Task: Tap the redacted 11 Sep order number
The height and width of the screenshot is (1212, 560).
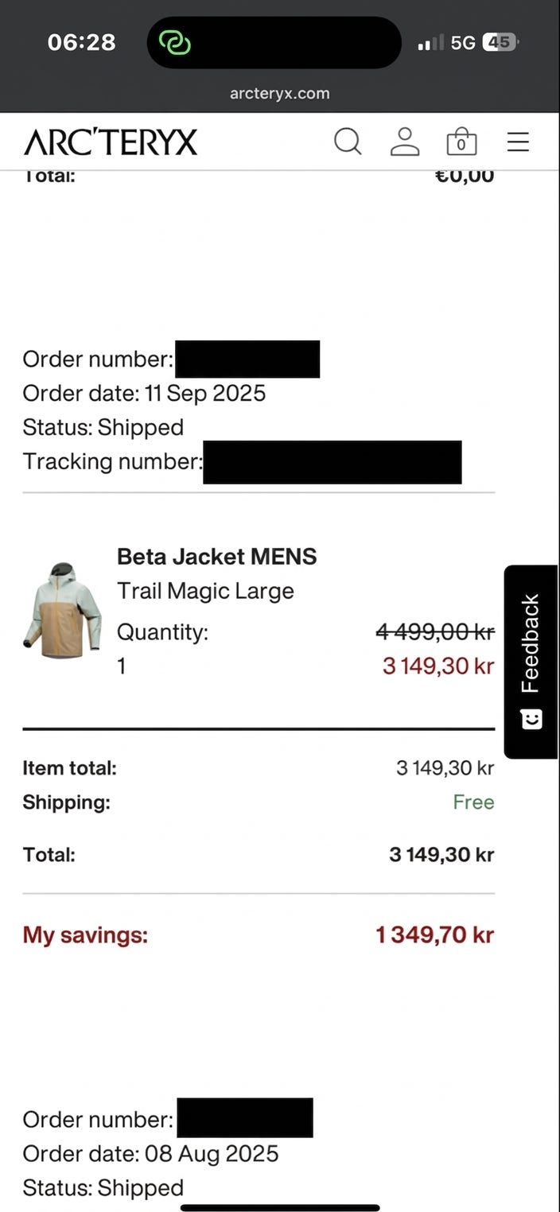Action: (x=247, y=359)
